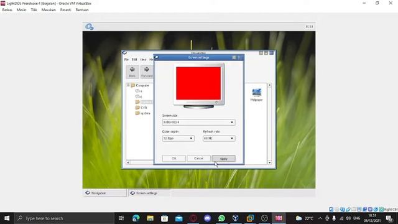The image size is (398, 224).
Task: Open the Masukan menu
Action: click(49, 10)
